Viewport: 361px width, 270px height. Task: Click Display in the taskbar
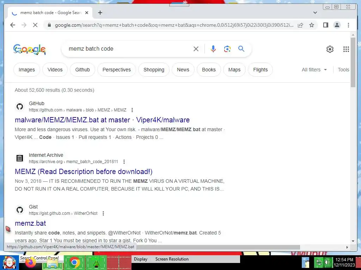(140, 259)
